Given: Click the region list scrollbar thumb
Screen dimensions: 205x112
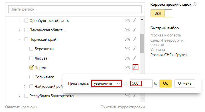Looking at the screenshot, I should click(142, 43).
